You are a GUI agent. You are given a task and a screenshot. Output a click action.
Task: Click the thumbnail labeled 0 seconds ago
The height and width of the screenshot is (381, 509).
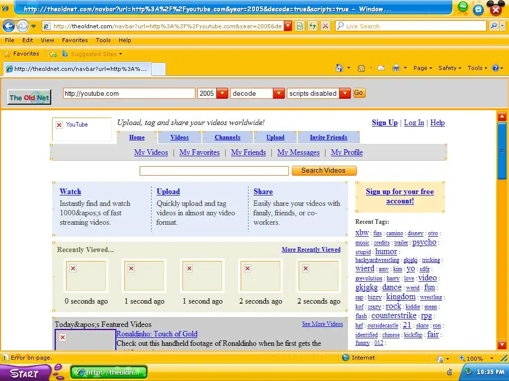coord(86,276)
